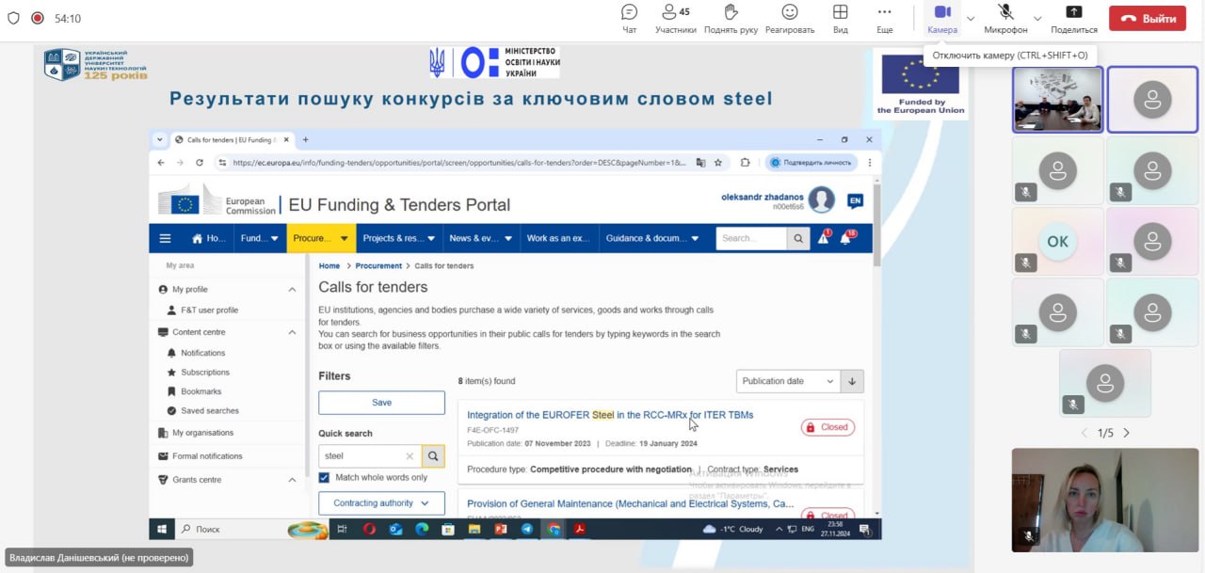The image size is (1205, 573).
Task: Open the Procurement menu
Action: (320, 238)
